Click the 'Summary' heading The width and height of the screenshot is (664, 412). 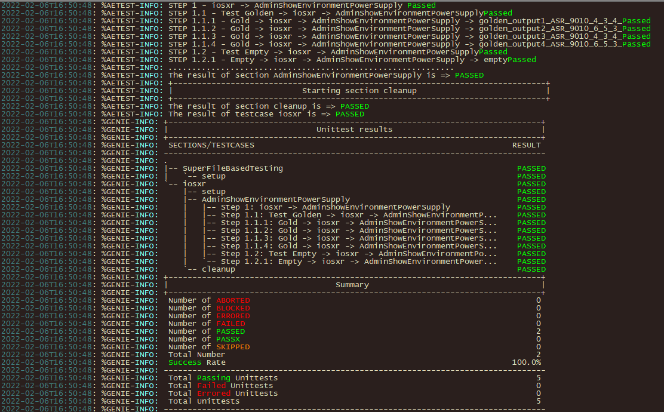pyautogui.click(x=352, y=285)
